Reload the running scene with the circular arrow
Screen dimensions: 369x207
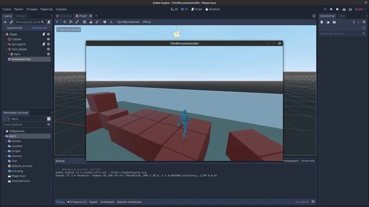tap(325, 9)
